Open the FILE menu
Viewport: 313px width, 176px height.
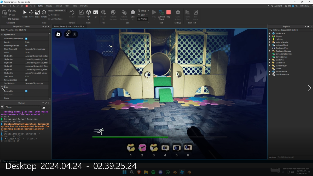click(x=4, y=6)
